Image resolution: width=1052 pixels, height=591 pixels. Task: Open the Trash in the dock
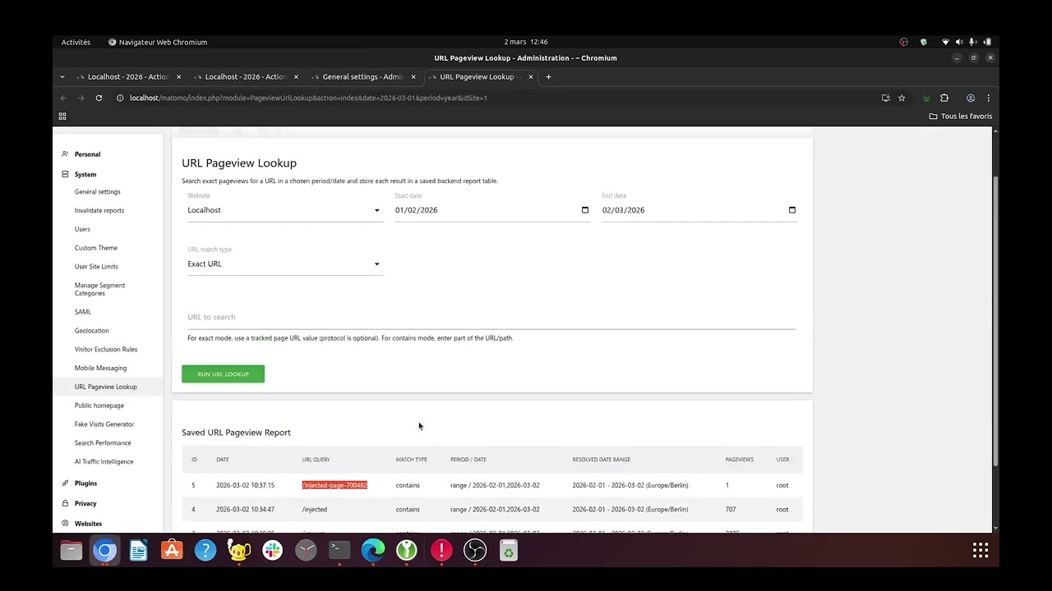(509, 551)
